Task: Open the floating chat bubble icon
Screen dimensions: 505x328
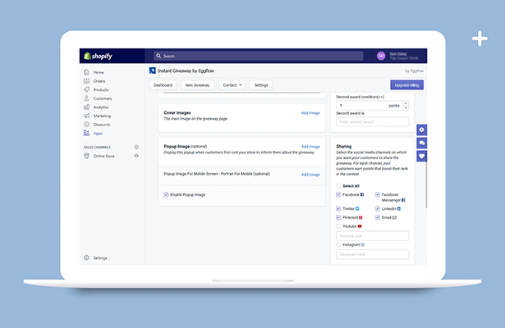Action: pos(422,143)
